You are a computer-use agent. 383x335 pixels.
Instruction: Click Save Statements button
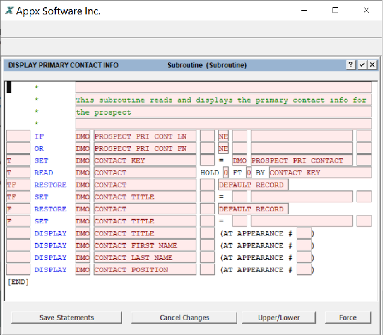pos(67,318)
